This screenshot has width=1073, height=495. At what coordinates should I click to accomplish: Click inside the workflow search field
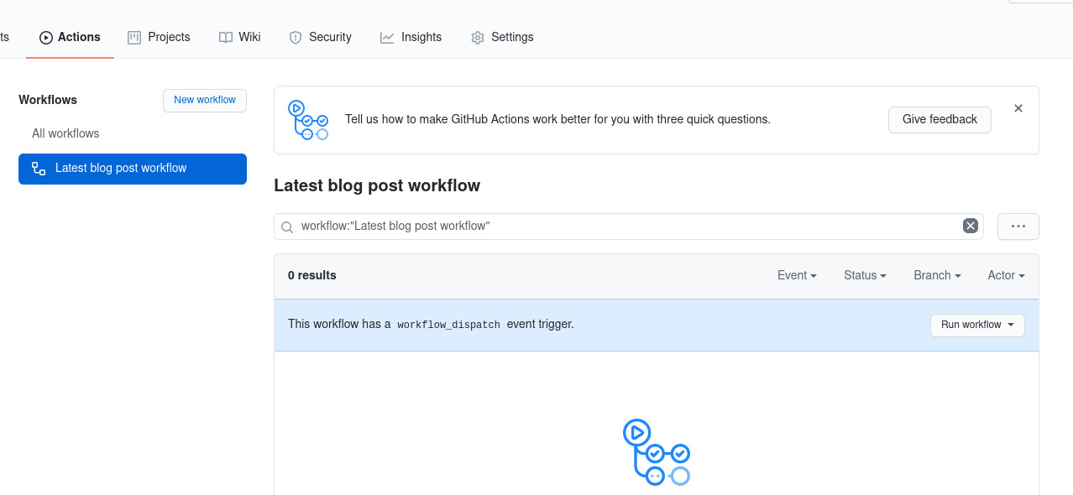588,226
